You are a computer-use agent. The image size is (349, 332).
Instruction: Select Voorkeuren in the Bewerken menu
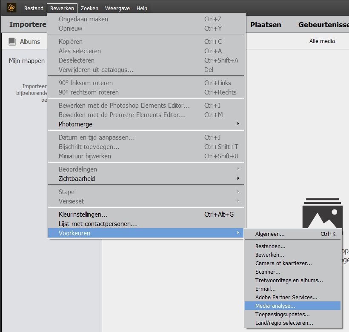(146, 233)
